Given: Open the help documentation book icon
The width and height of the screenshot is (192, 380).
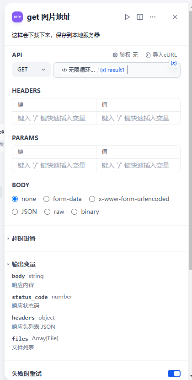Looking at the screenshot, I should point(140,17).
